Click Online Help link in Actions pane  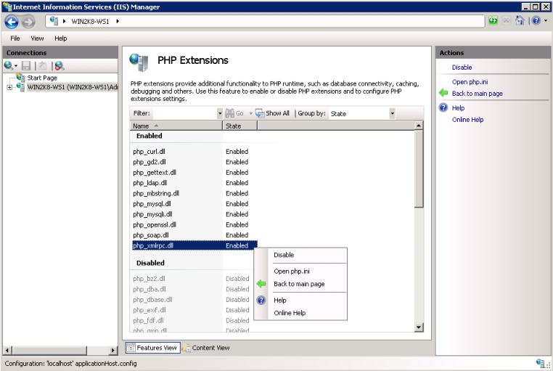click(x=467, y=120)
